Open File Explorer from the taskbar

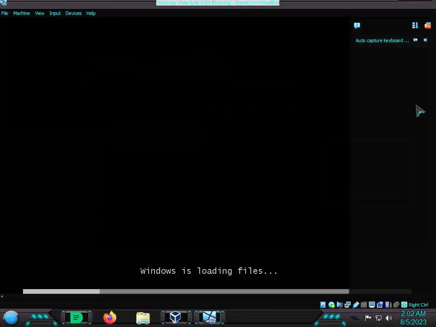(x=143, y=318)
